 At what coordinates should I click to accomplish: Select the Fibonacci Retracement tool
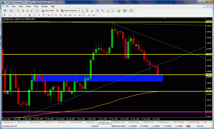coord(34,15)
